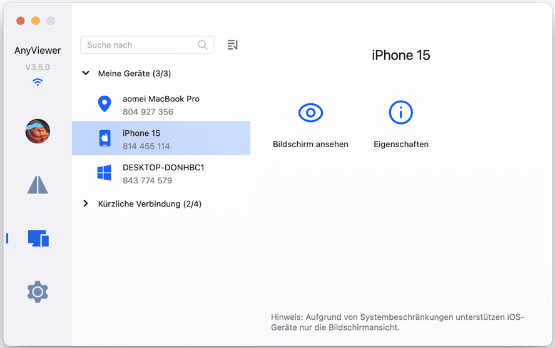Click the eye icon to view screen
Image resolution: width=555 pixels, height=348 pixels.
click(x=310, y=113)
